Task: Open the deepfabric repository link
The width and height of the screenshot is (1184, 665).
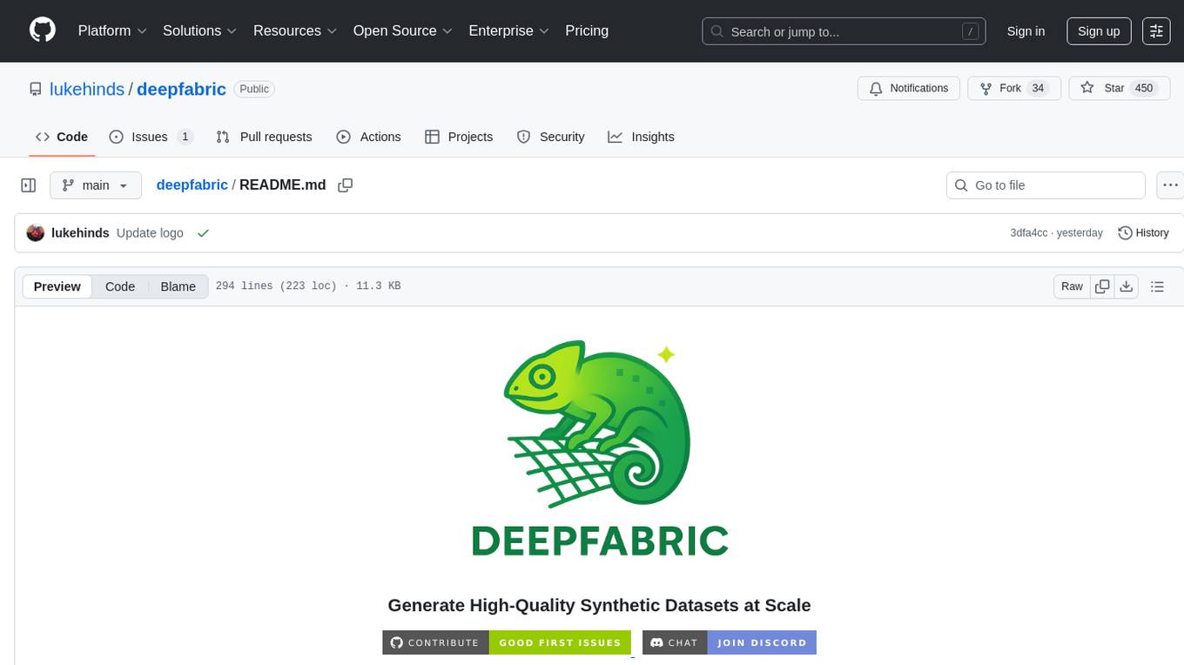Action: [x=181, y=89]
